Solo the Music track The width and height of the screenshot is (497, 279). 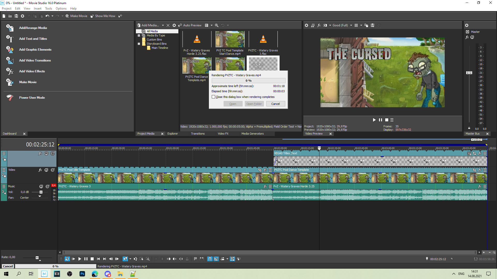click(x=47, y=187)
